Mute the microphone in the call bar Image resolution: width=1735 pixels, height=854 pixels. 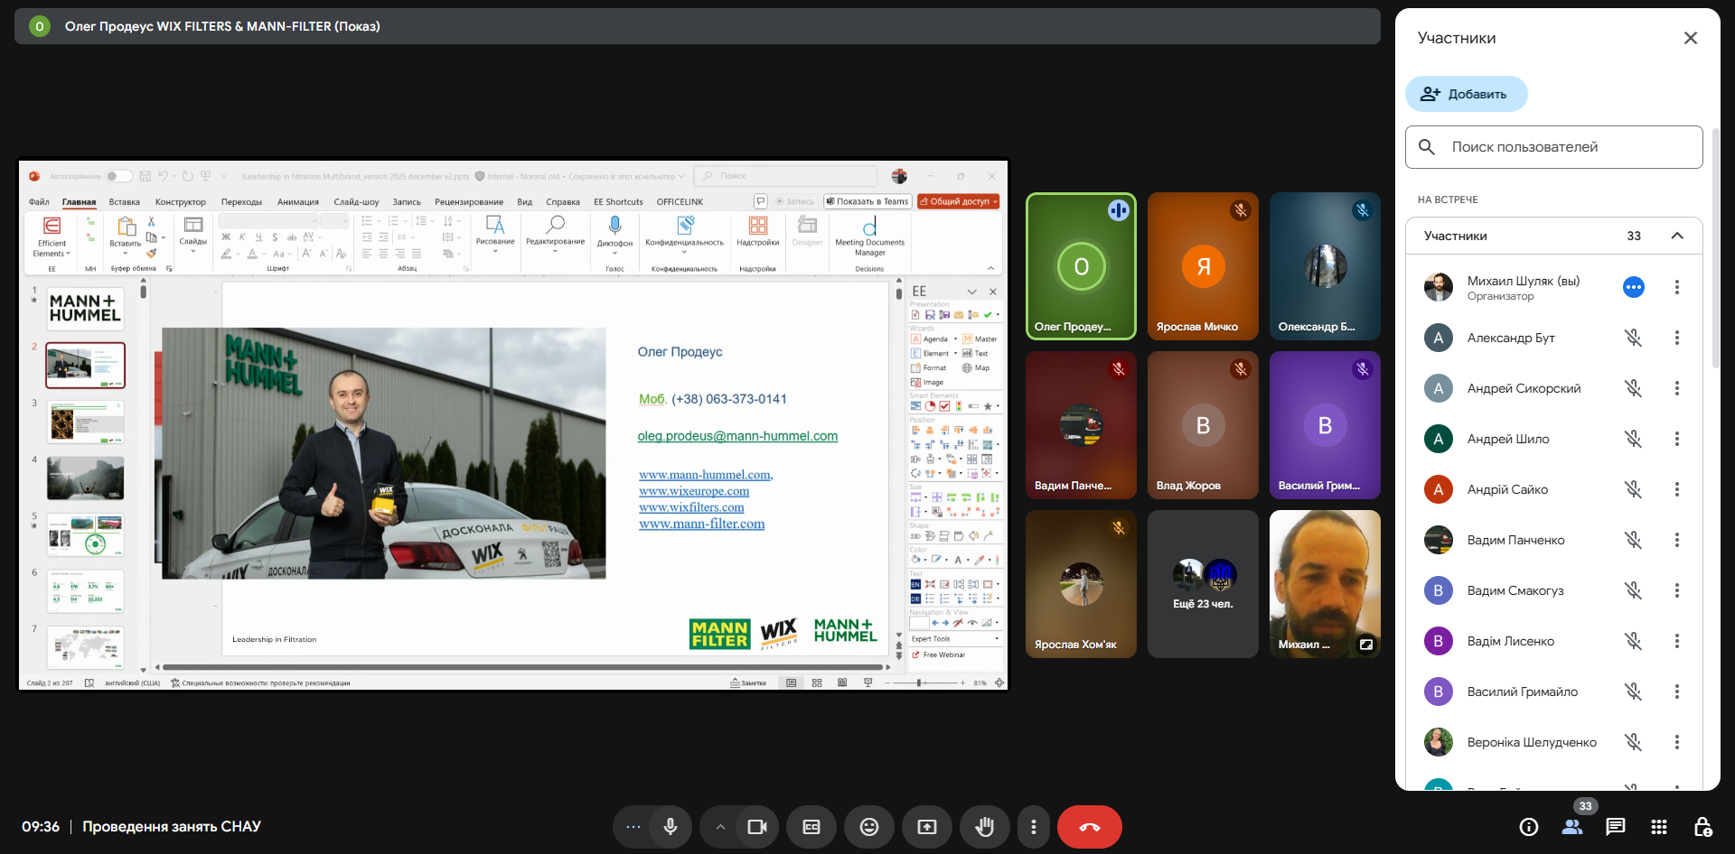[671, 827]
